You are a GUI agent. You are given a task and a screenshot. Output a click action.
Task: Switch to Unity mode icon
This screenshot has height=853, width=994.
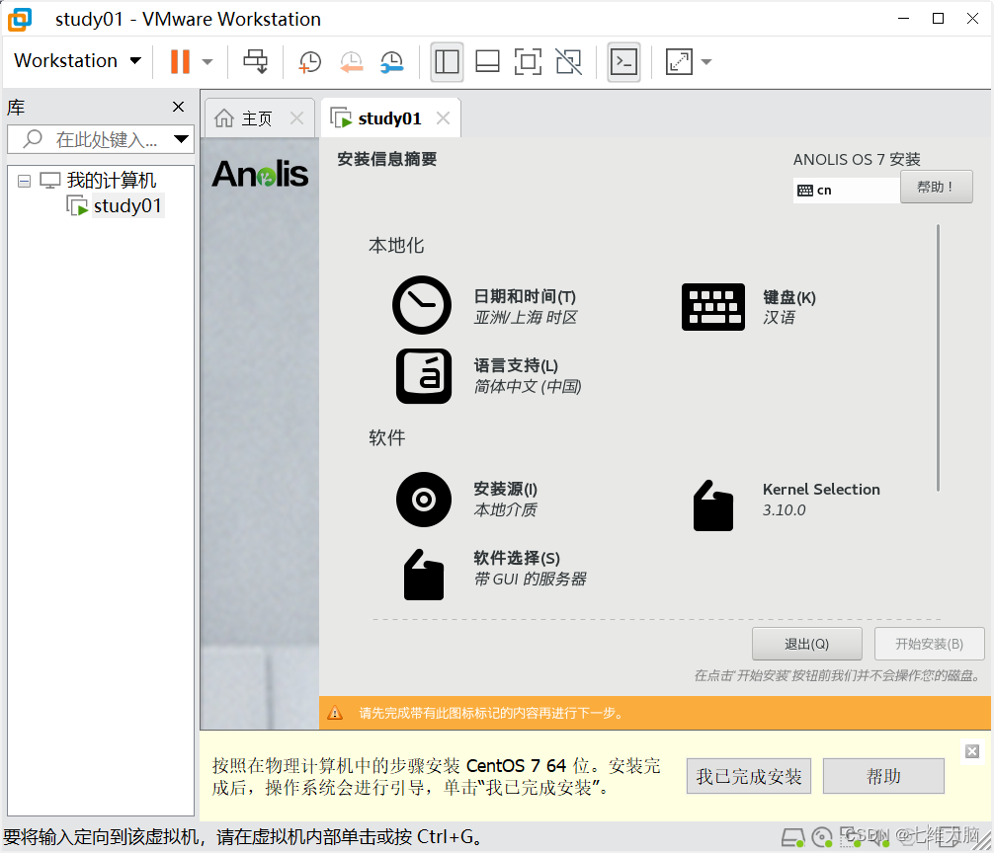[568, 62]
